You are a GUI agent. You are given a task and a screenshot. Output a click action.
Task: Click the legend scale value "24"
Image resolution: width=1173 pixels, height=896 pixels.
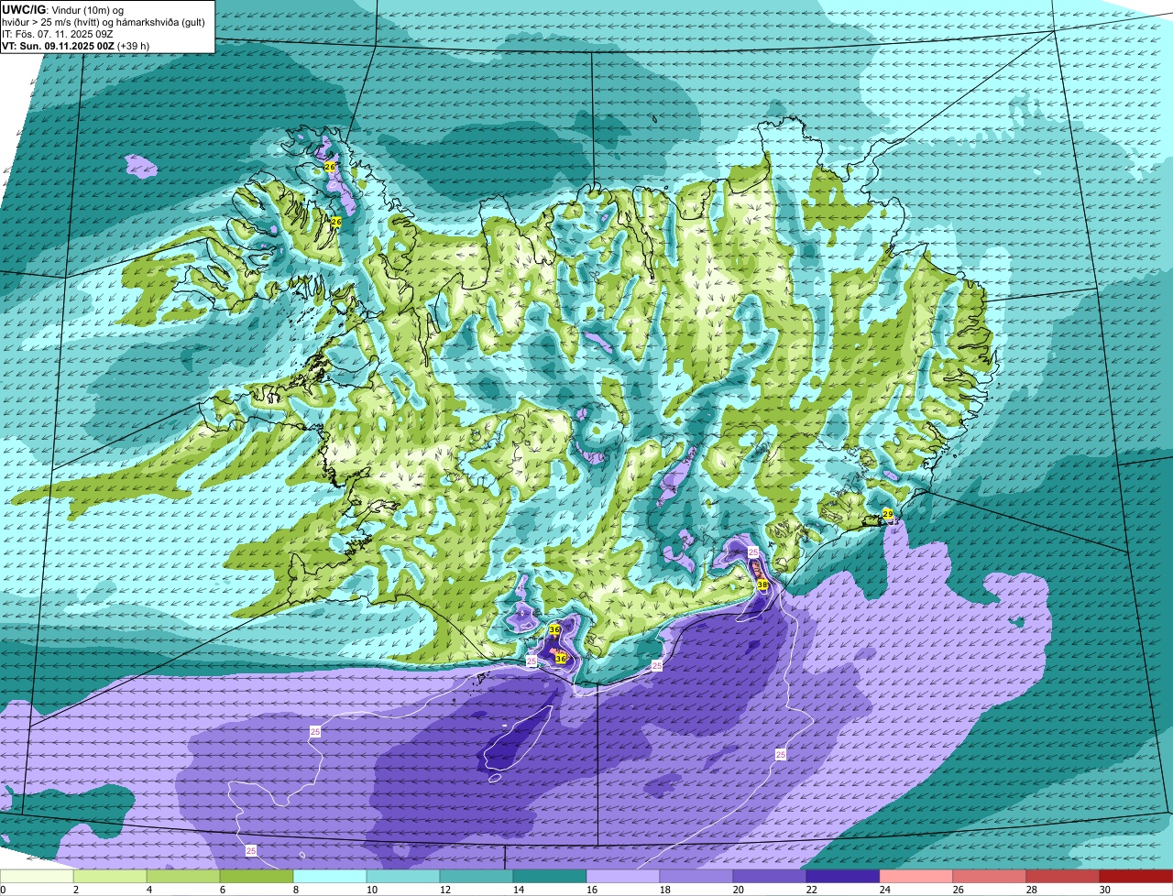click(x=885, y=890)
